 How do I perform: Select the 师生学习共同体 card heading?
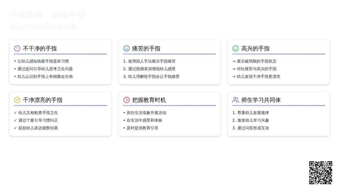click(261, 100)
